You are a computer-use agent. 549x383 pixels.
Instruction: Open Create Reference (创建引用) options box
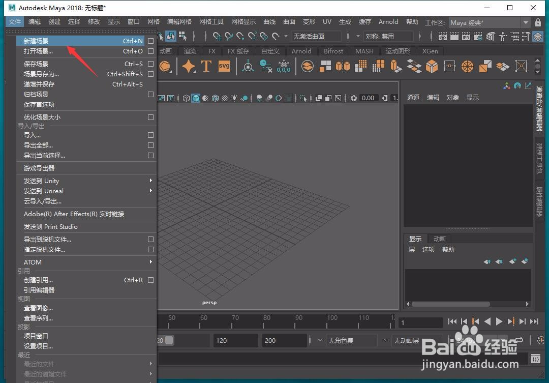(150, 280)
